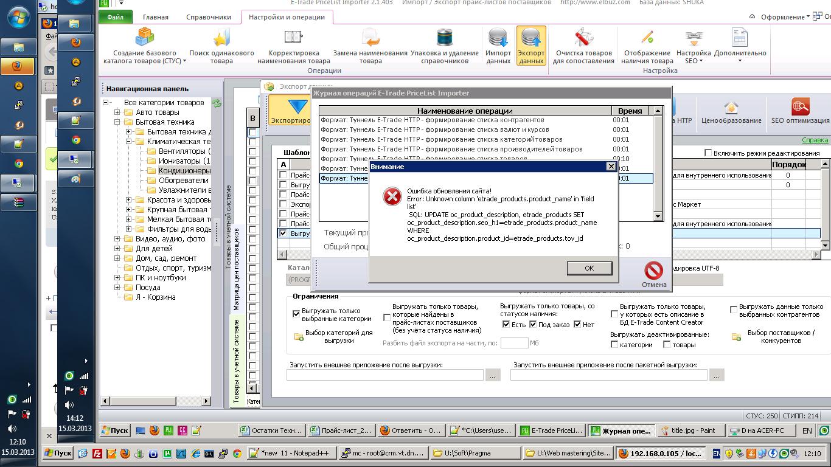Open Очистка товаров для сопоставления
Screen dimensions: 831x467
583,46
